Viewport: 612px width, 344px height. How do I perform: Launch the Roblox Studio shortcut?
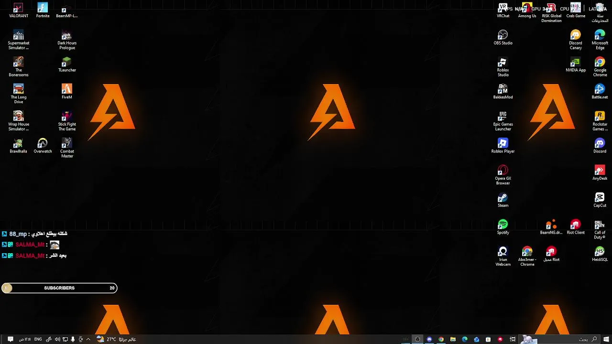point(503,67)
